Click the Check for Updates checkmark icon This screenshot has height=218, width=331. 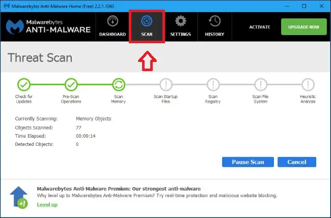pos(24,85)
